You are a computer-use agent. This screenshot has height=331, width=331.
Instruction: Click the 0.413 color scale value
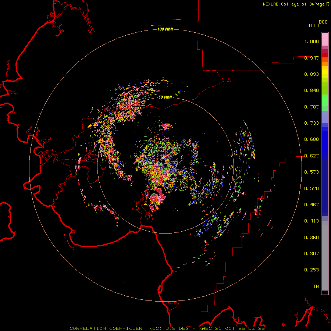[x=312, y=221]
